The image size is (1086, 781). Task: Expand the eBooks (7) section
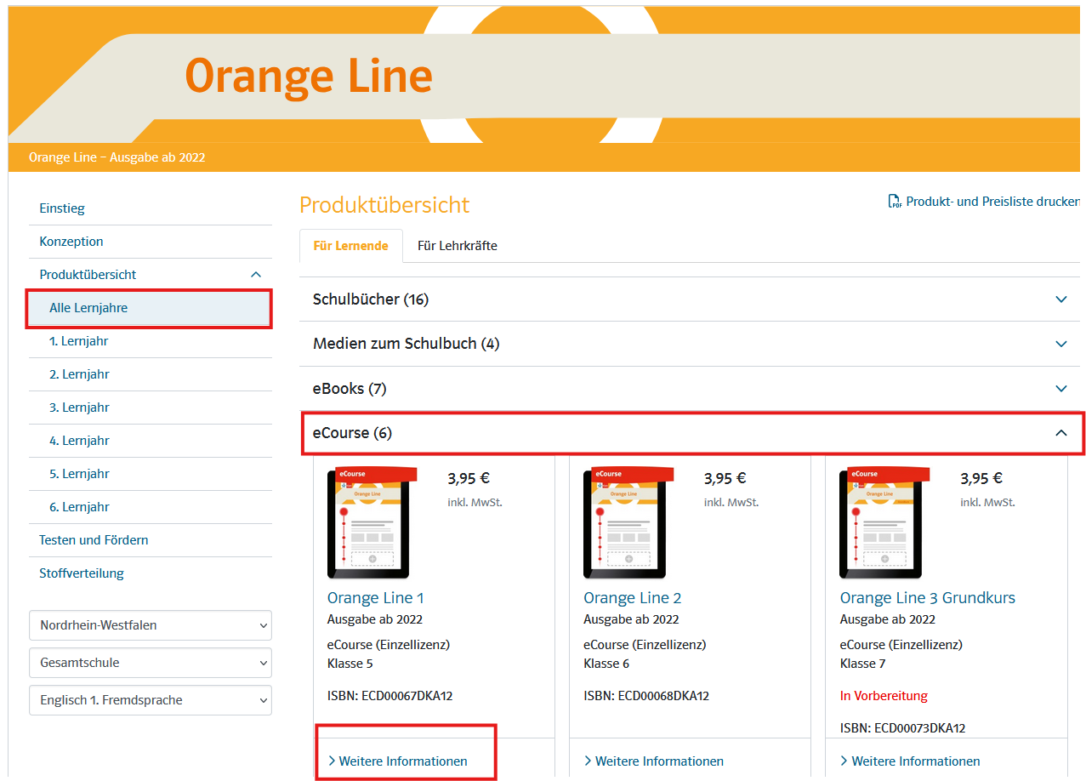1060,389
